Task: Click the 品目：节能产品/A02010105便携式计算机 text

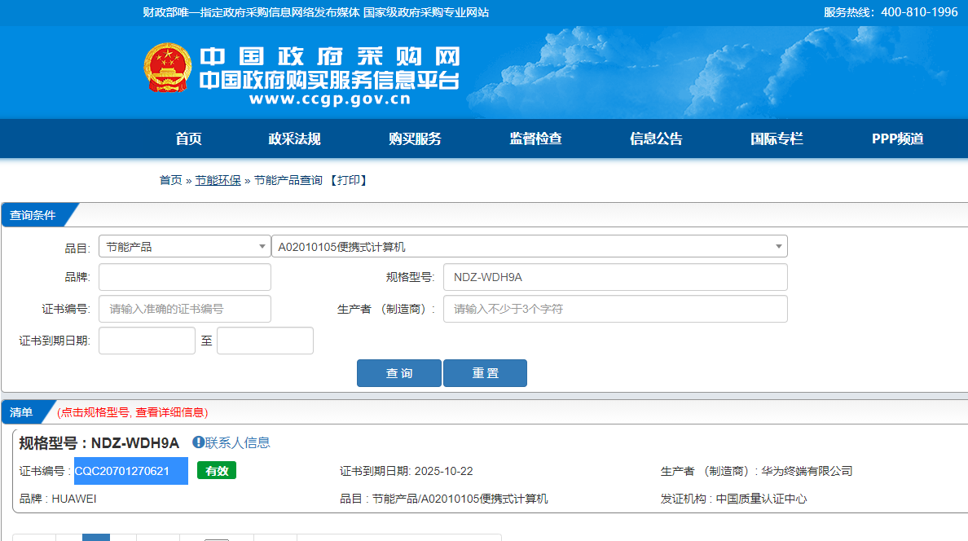Action: coord(443,499)
